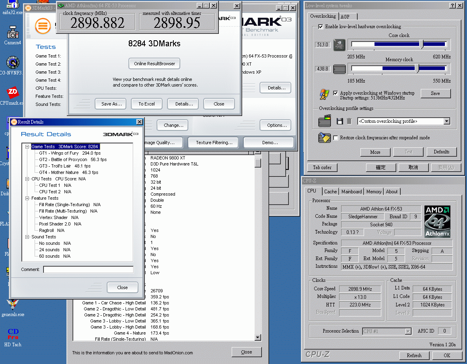
Task: Click suspended mode monitor icon
Action: click(324, 137)
